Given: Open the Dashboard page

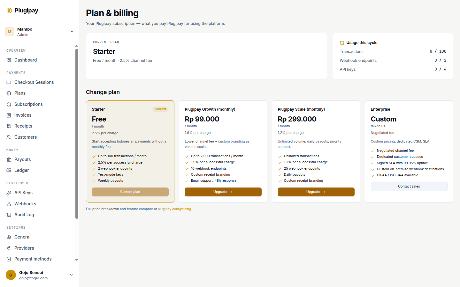Looking at the screenshot, I should pyautogui.click(x=26, y=60).
